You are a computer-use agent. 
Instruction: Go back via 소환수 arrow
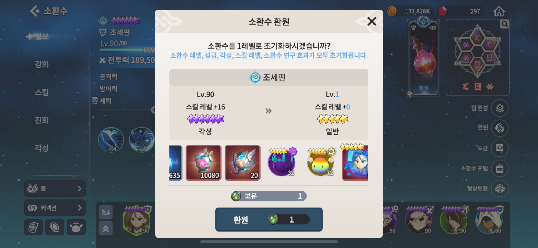(49, 11)
